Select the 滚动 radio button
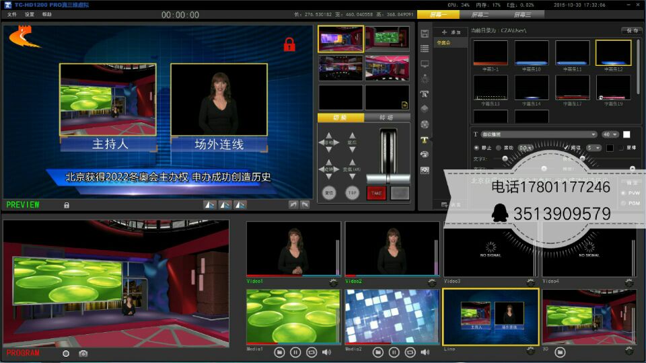 [x=499, y=147]
